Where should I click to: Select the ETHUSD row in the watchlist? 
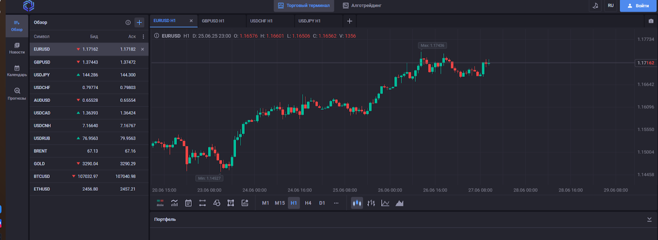(x=89, y=189)
